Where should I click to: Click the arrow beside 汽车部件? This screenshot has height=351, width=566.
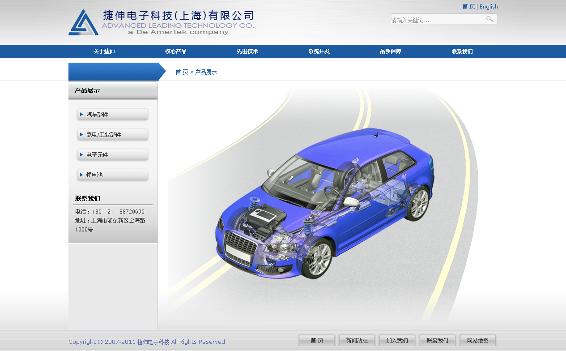pos(81,115)
